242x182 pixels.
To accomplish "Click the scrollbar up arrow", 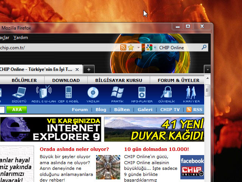I will click(x=208, y=78).
